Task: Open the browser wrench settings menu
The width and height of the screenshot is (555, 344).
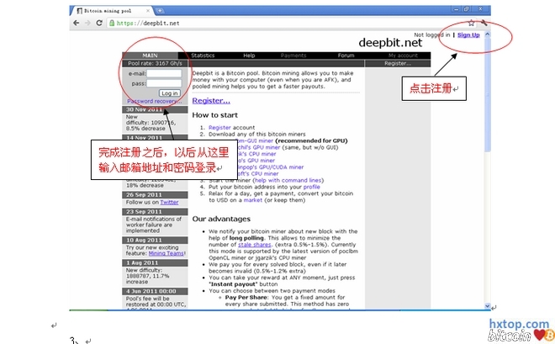Action: 484,23
